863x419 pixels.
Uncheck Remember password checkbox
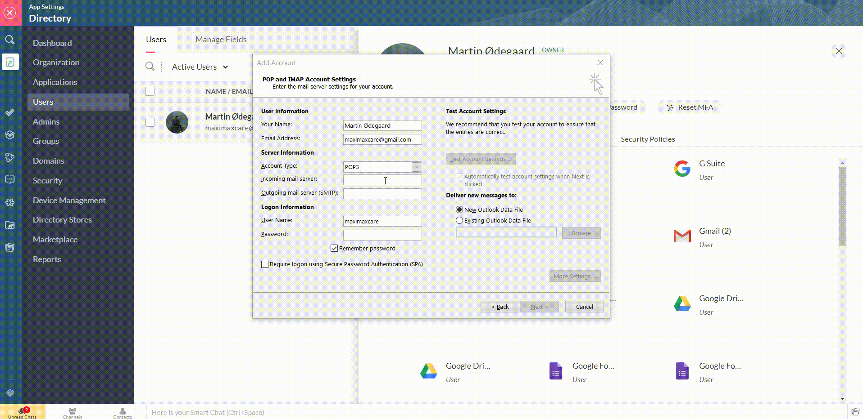(334, 248)
